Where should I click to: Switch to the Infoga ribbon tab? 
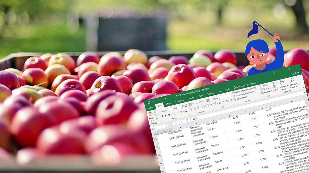(168, 103)
